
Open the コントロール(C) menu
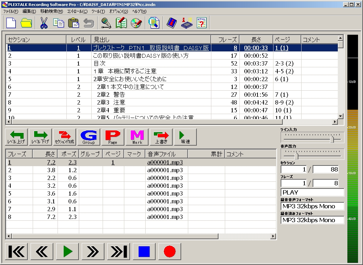pyautogui.click(x=77, y=11)
